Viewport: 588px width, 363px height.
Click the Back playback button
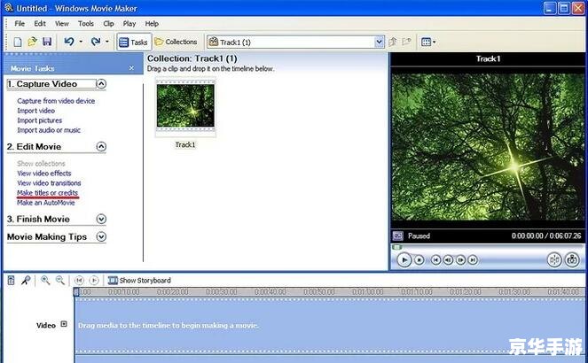[435, 259]
